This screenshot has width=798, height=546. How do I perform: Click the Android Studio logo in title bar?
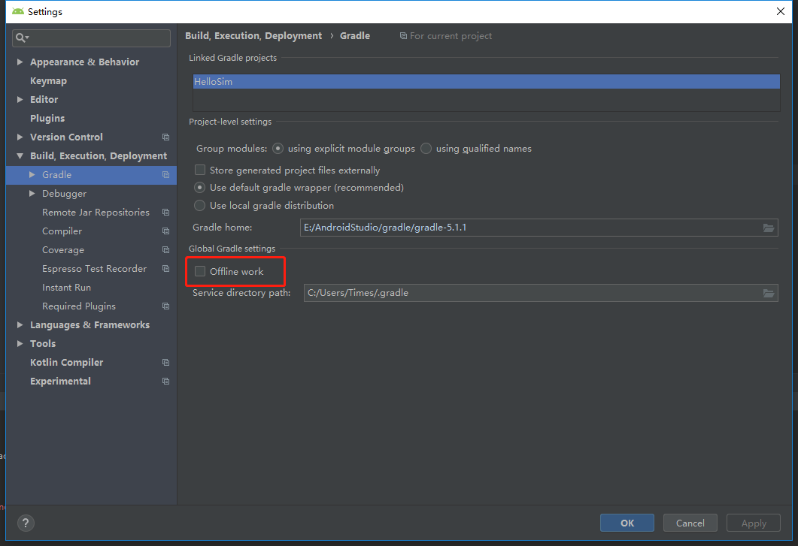[18, 11]
